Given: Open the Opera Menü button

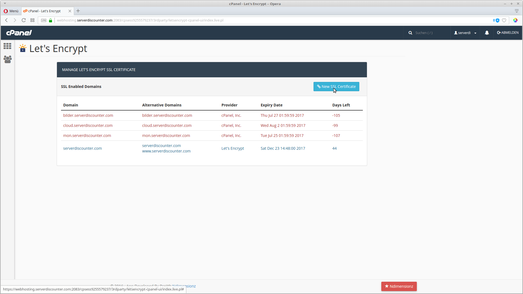Looking at the screenshot, I should coord(11,11).
